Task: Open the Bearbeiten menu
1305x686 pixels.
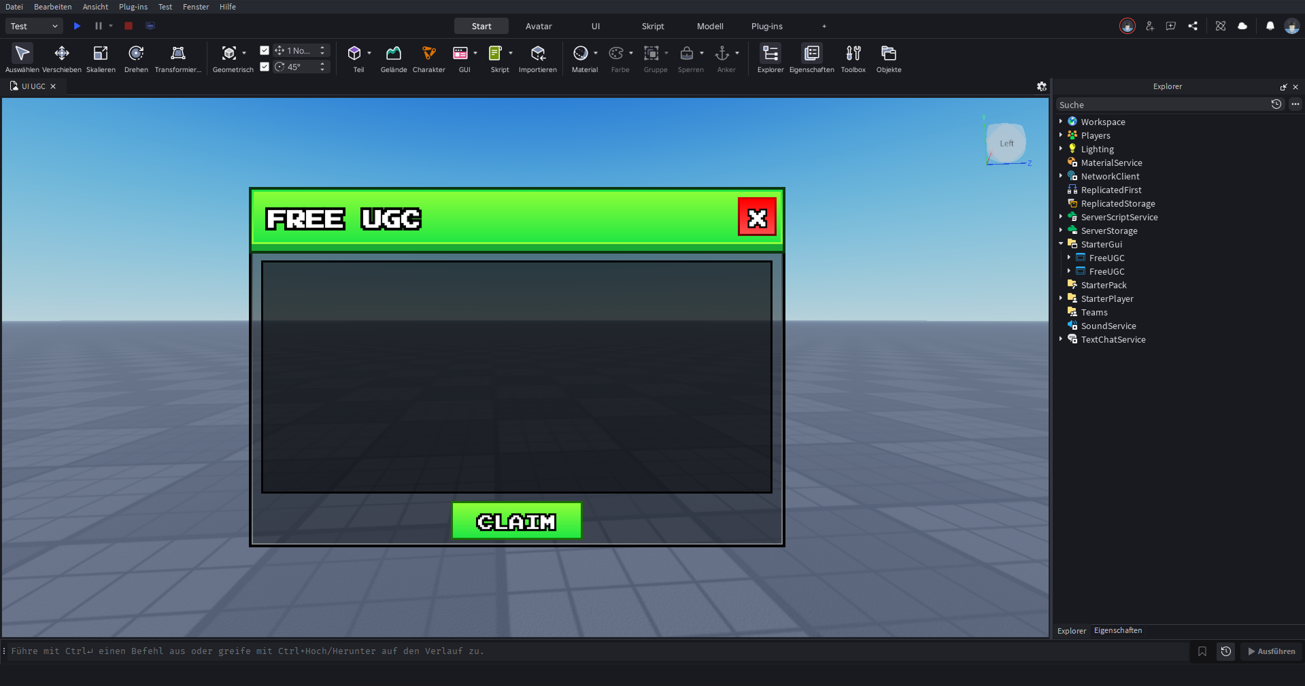Action: [53, 7]
